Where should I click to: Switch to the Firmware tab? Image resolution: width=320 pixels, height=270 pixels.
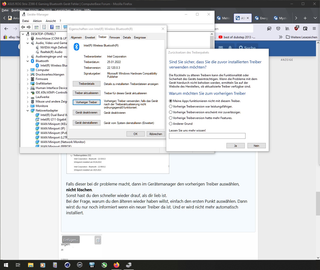pyautogui.click(x=114, y=37)
